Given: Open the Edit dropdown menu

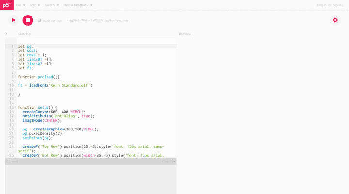Looking at the screenshot, I should 35,5.
